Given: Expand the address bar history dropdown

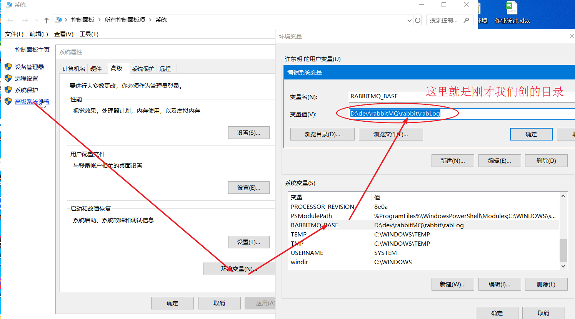Looking at the screenshot, I should [x=409, y=20].
